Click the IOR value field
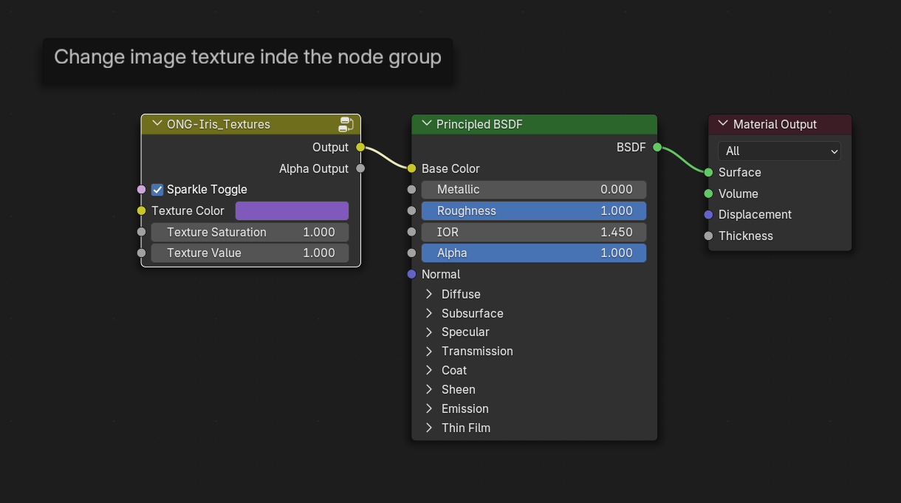This screenshot has height=503, width=901. pyautogui.click(x=534, y=232)
